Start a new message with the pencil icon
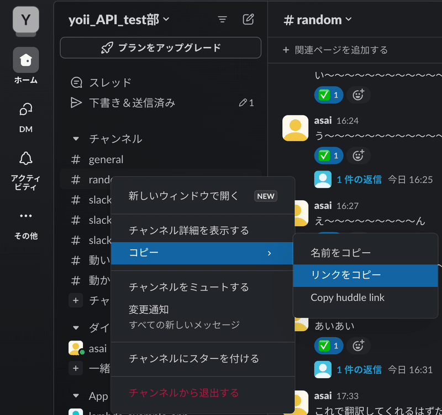 click(x=248, y=19)
